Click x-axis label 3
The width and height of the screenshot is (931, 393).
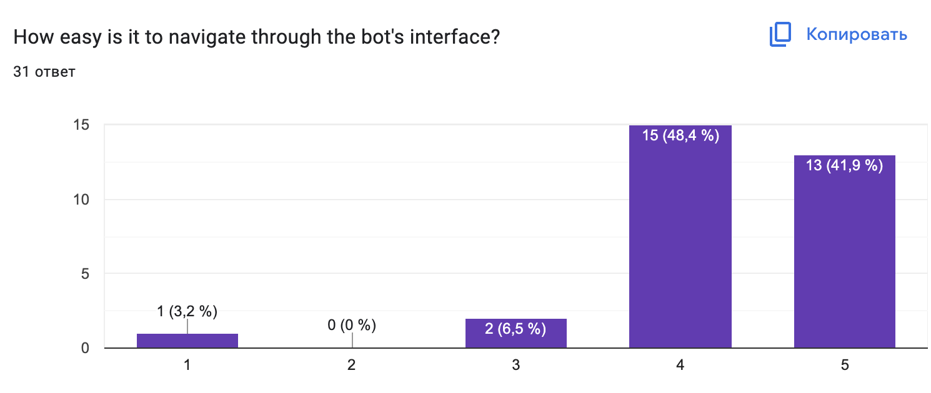(515, 366)
